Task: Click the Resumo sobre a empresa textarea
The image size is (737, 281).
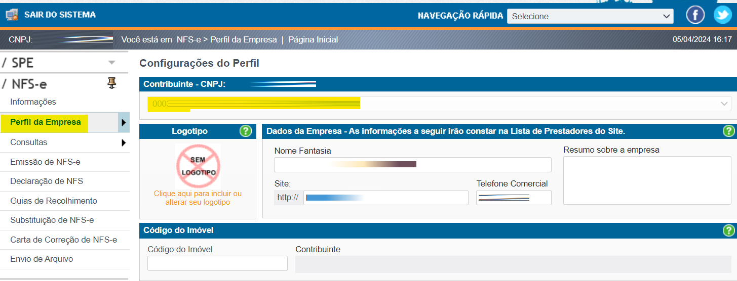Action: [x=647, y=180]
